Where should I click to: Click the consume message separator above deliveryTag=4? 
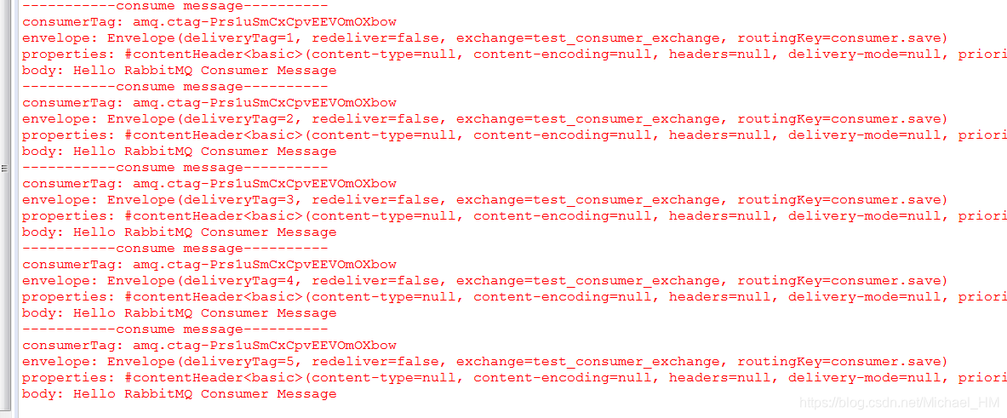click(x=175, y=249)
